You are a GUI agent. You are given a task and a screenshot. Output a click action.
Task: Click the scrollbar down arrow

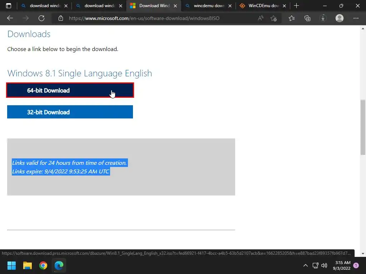pyautogui.click(x=363, y=254)
